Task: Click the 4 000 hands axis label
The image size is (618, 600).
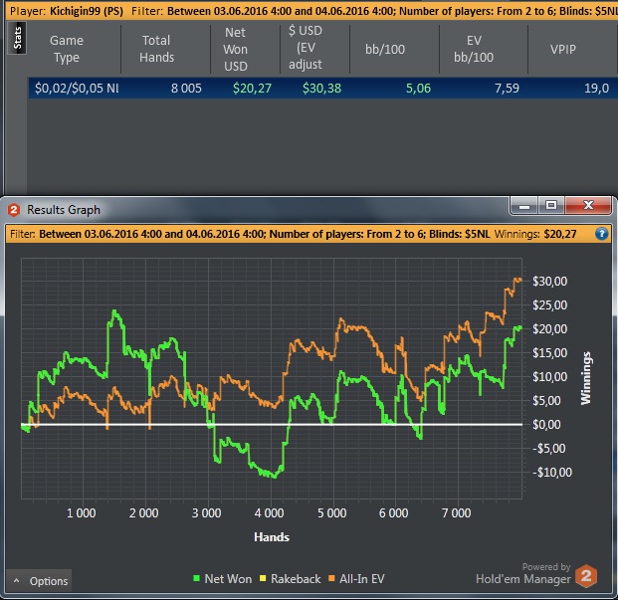Action: point(269,512)
